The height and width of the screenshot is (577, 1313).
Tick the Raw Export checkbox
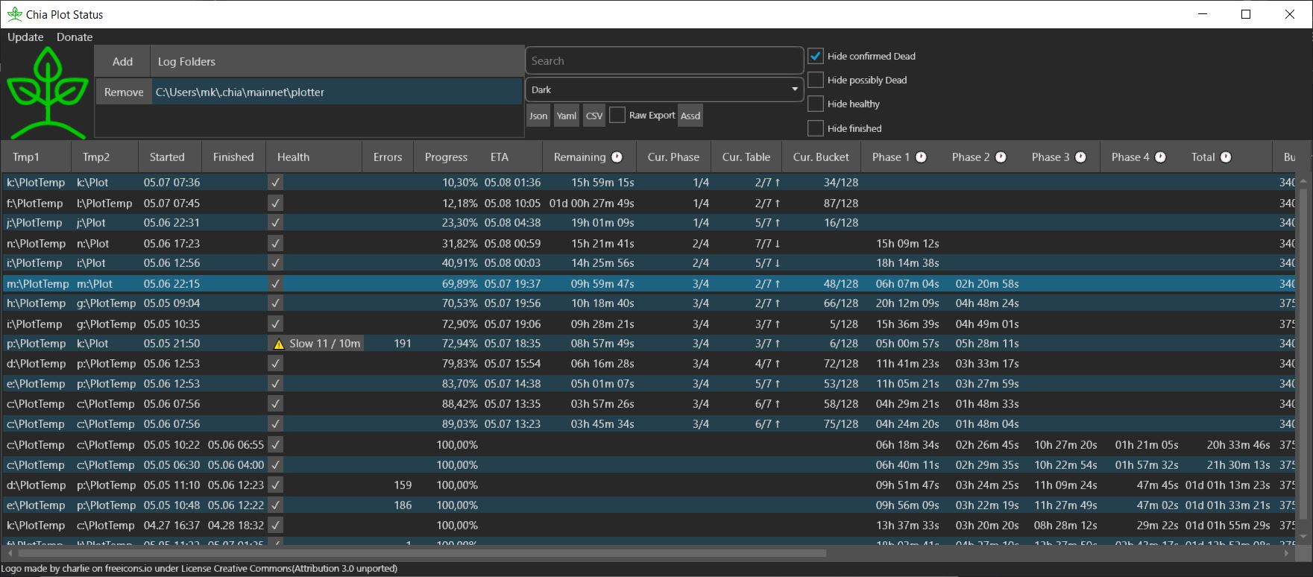point(617,115)
